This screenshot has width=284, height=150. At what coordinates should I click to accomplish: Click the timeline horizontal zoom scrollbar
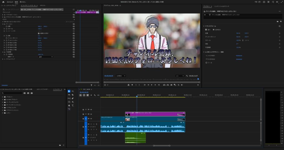click(x=162, y=146)
